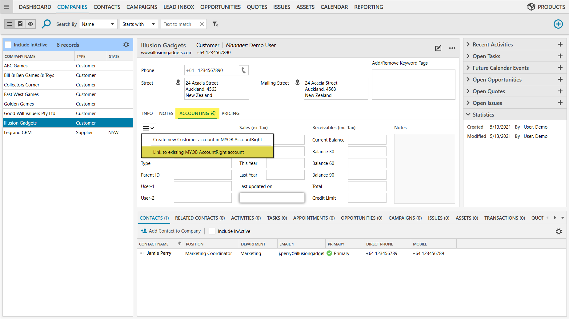Click the edit pencil icon for Illusion Gadgets
This screenshot has height=319, width=569.
pyautogui.click(x=438, y=48)
